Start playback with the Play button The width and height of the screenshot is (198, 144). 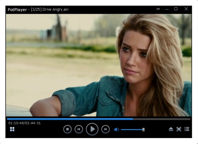92,129
